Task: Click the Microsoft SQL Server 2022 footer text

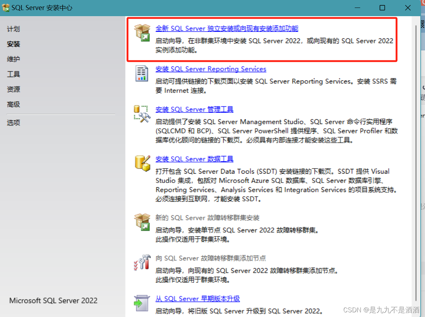Action: [53, 300]
